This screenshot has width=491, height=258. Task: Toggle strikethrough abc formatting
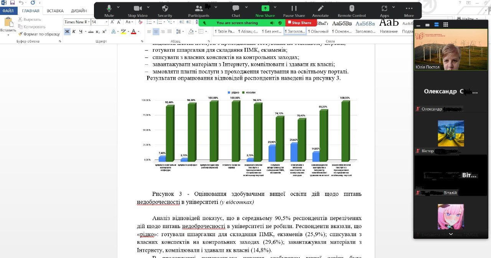point(91,31)
